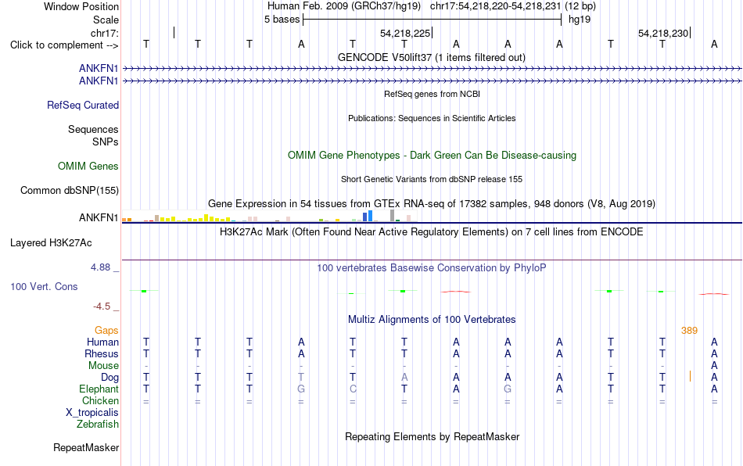Click the orange 389 gap count
The width and height of the screenshot is (743, 466).
[x=689, y=331]
